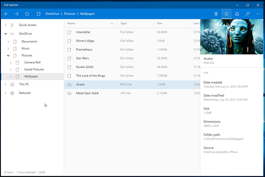
Task: Click the Metal Gear Solid image icon
Action: click(x=69, y=94)
